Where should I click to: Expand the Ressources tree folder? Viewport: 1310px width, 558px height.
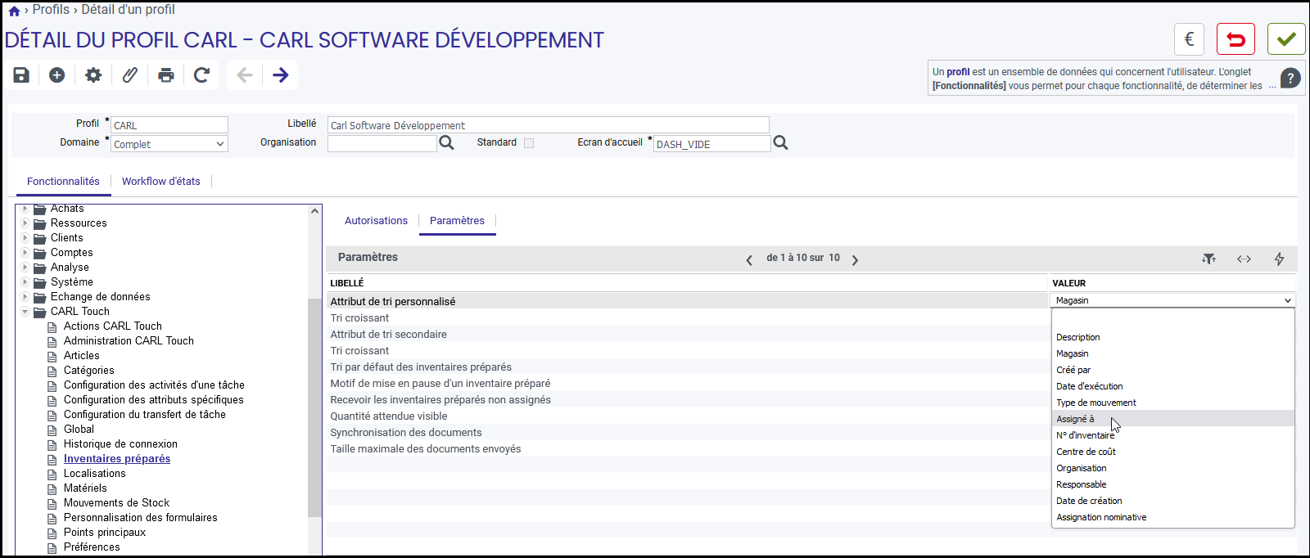point(25,223)
